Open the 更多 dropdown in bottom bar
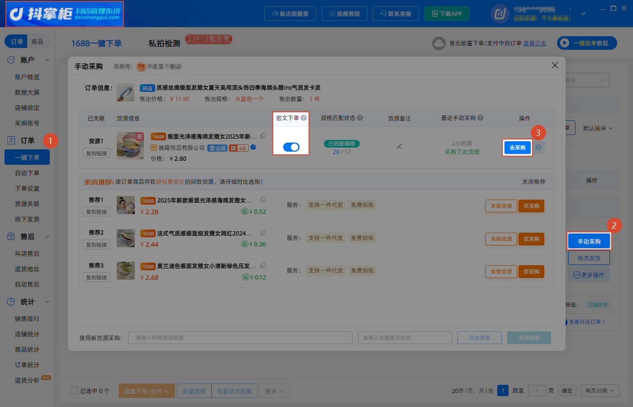This screenshot has height=407, width=633. [274, 391]
